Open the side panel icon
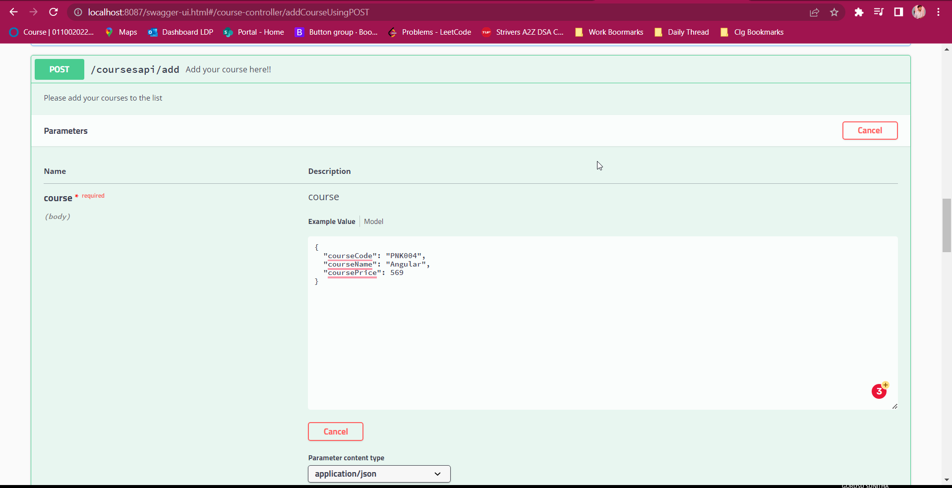The height and width of the screenshot is (488, 952). click(x=898, y=12)
